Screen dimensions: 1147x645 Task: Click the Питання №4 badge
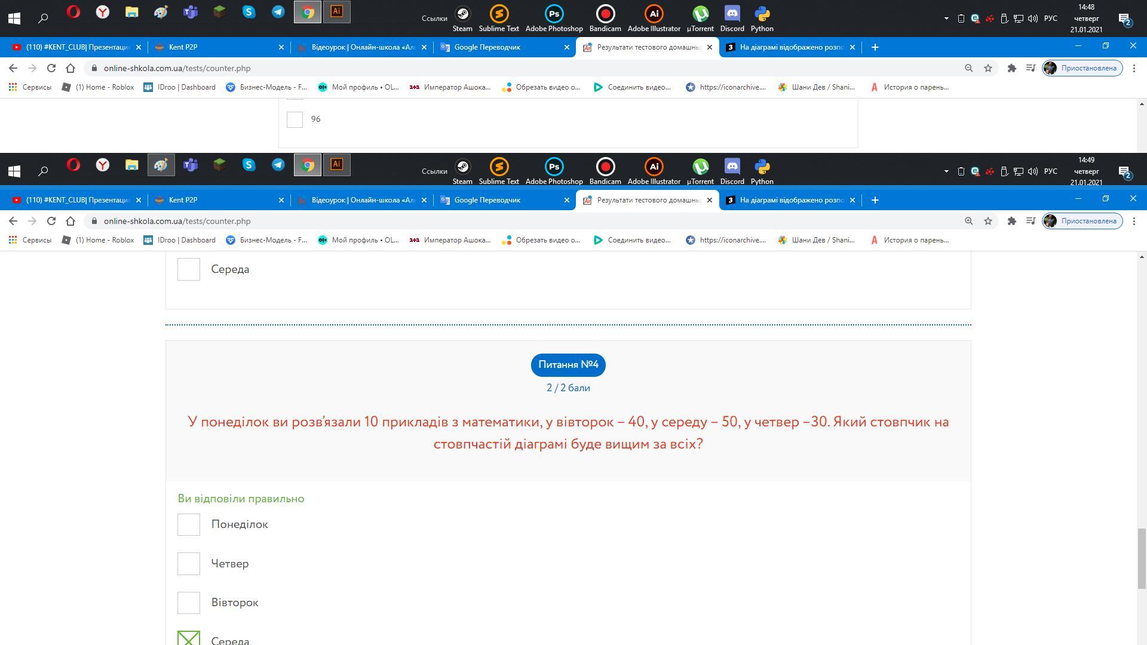click(568, 365)
